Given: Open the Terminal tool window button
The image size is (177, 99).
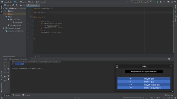Looking at the screenshot, I should [x=26, y=95].
